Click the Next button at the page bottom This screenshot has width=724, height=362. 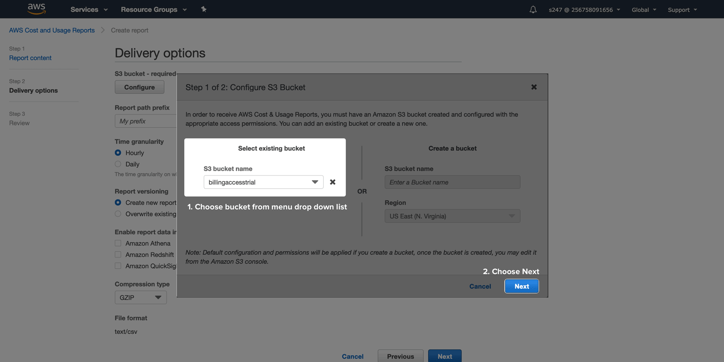[x=445, y=356]
